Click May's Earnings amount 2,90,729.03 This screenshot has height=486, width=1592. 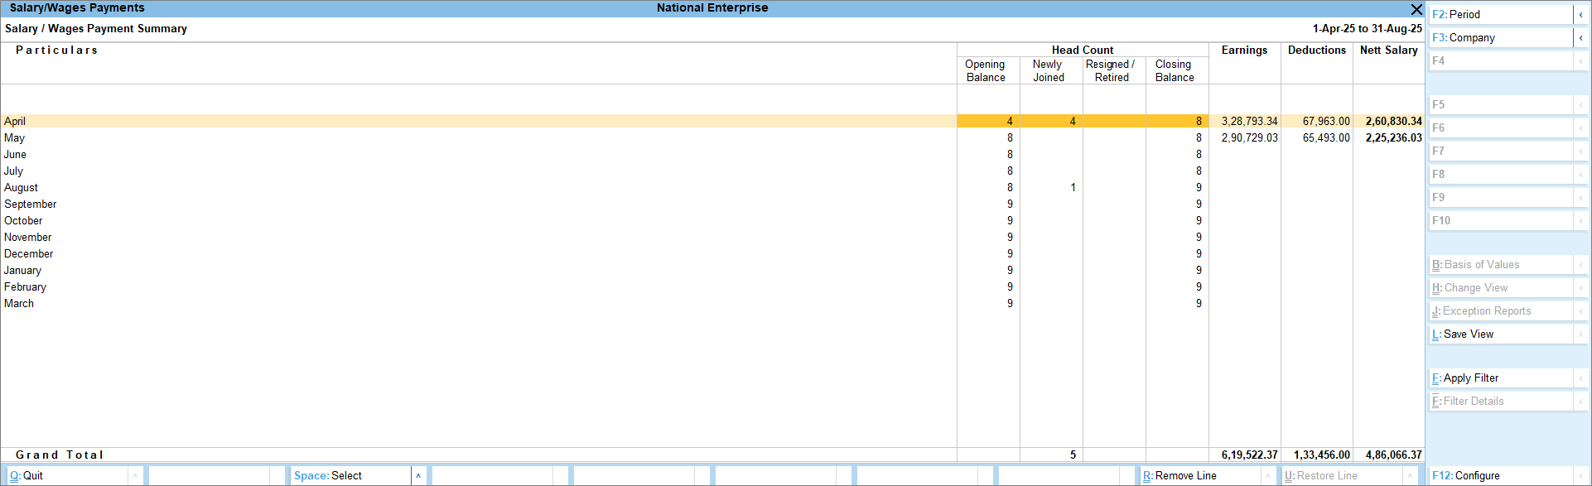1249,138
